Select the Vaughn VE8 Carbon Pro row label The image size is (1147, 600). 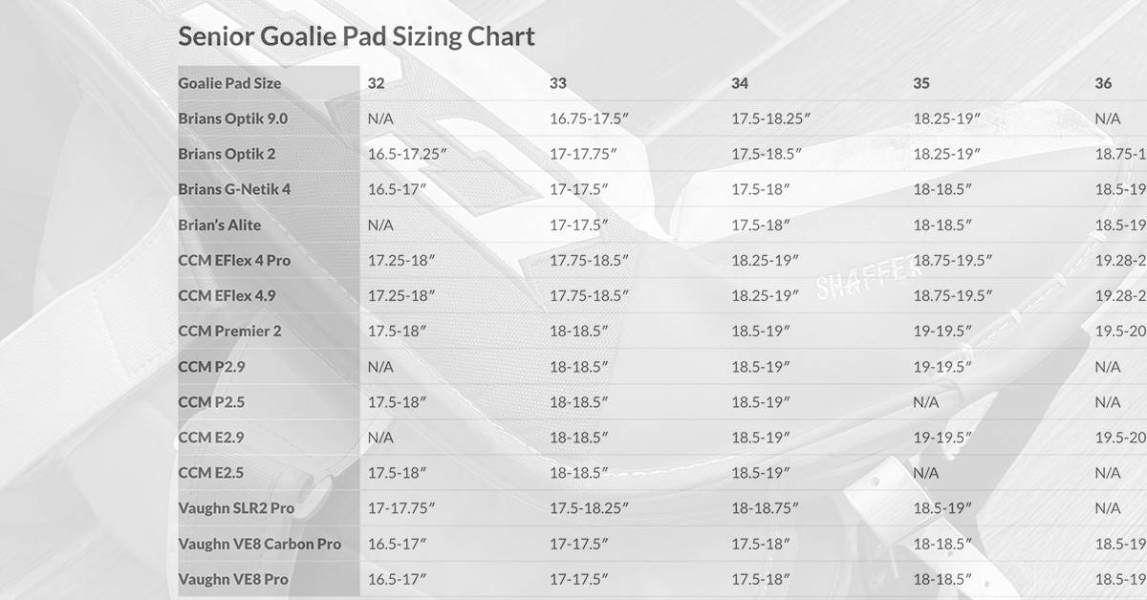pos(259,544)
